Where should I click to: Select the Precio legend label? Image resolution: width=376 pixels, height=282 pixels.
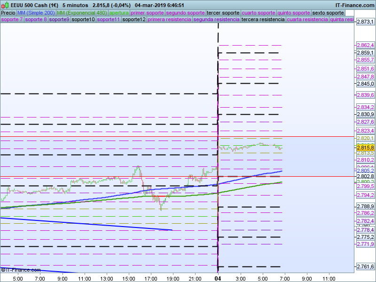[8, 13]
